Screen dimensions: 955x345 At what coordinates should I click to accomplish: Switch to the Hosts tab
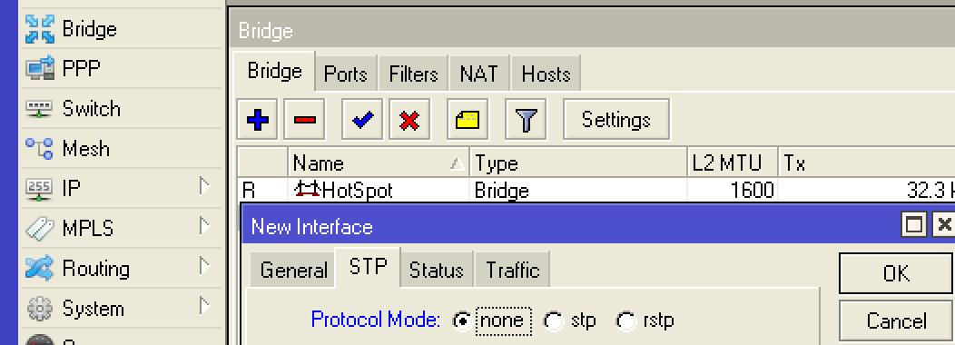pyautogui.click(x=546, y=74)
